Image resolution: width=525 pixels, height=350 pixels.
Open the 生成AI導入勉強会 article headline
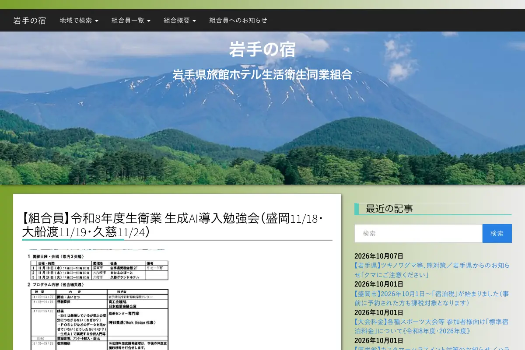click(173, 225)
